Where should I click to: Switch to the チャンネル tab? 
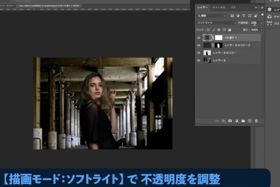coord(219,7)
